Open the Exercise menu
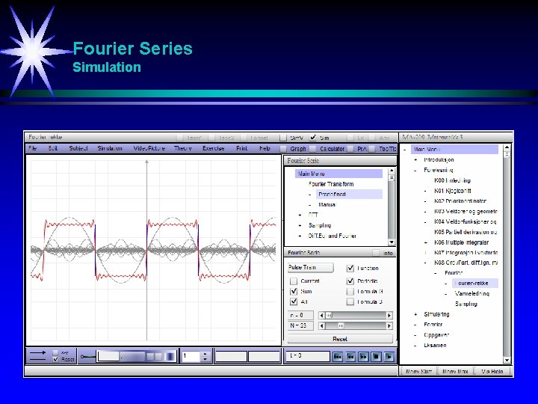538x404 pixels. pos(214,148)
